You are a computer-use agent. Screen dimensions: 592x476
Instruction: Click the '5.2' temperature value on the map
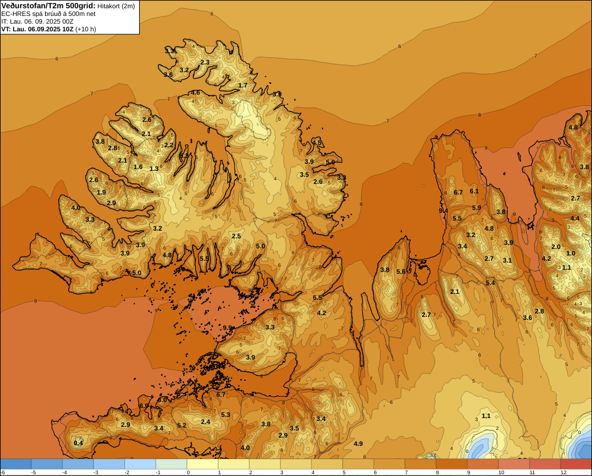tap(182, 426)
